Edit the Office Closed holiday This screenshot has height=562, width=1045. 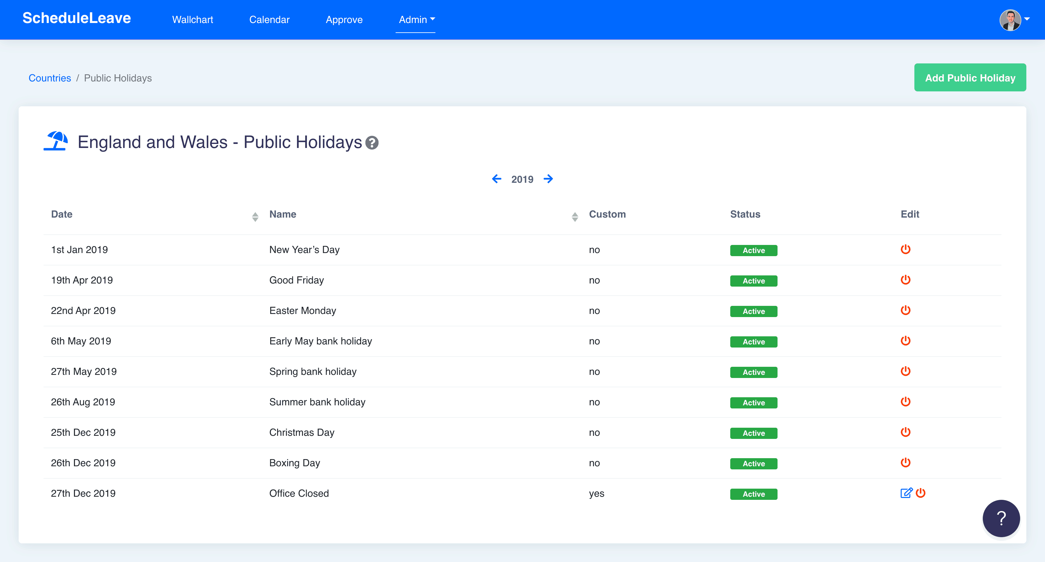pos(906,493)
